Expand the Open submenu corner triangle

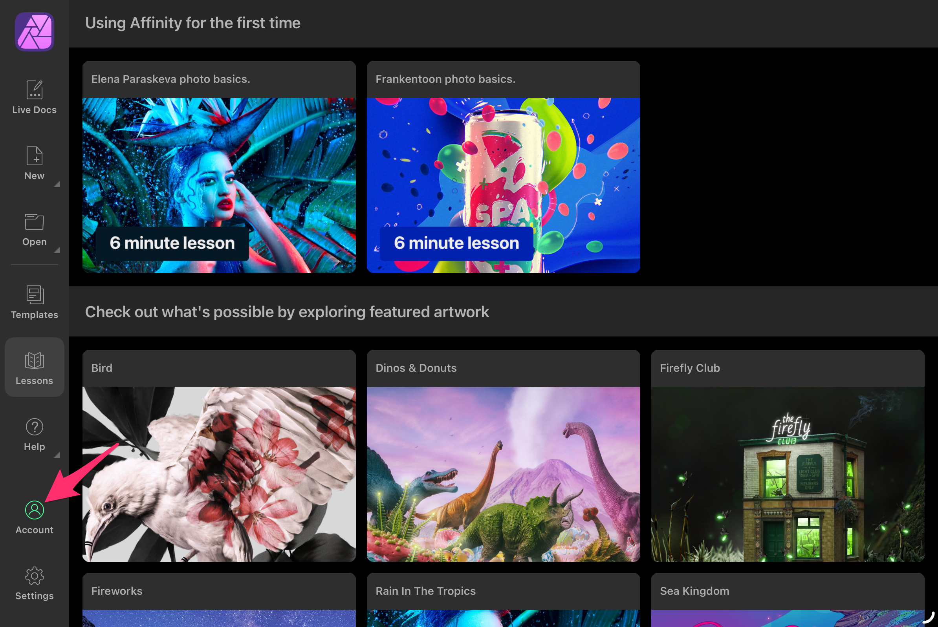[x=57, y=250]
